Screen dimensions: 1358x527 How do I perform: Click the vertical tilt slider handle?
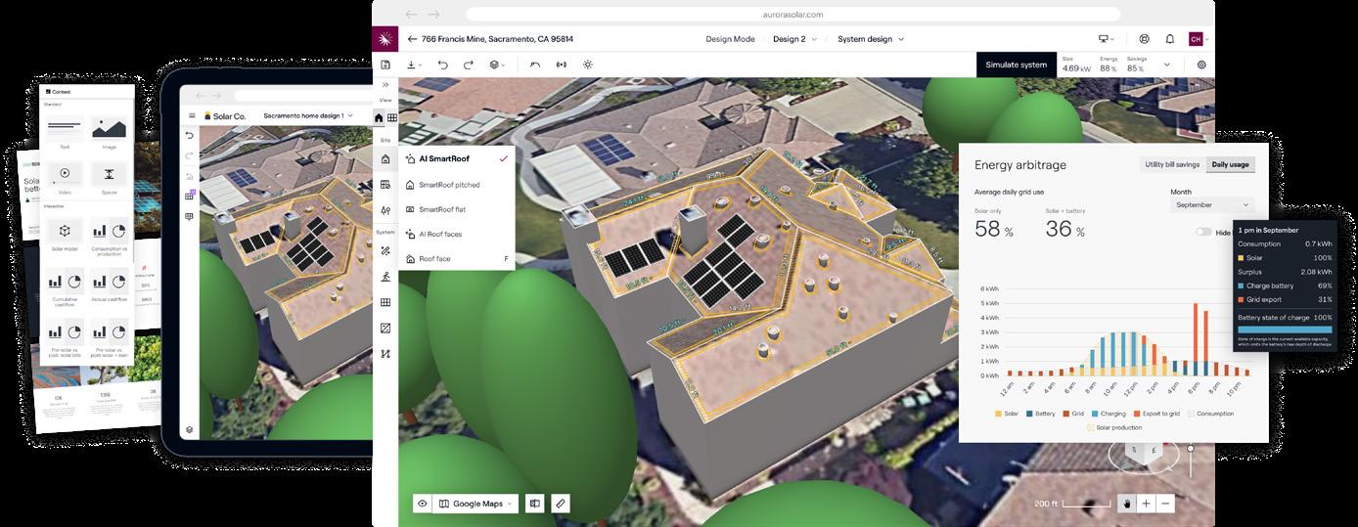pyautogui.click(x=1191, y=448)
